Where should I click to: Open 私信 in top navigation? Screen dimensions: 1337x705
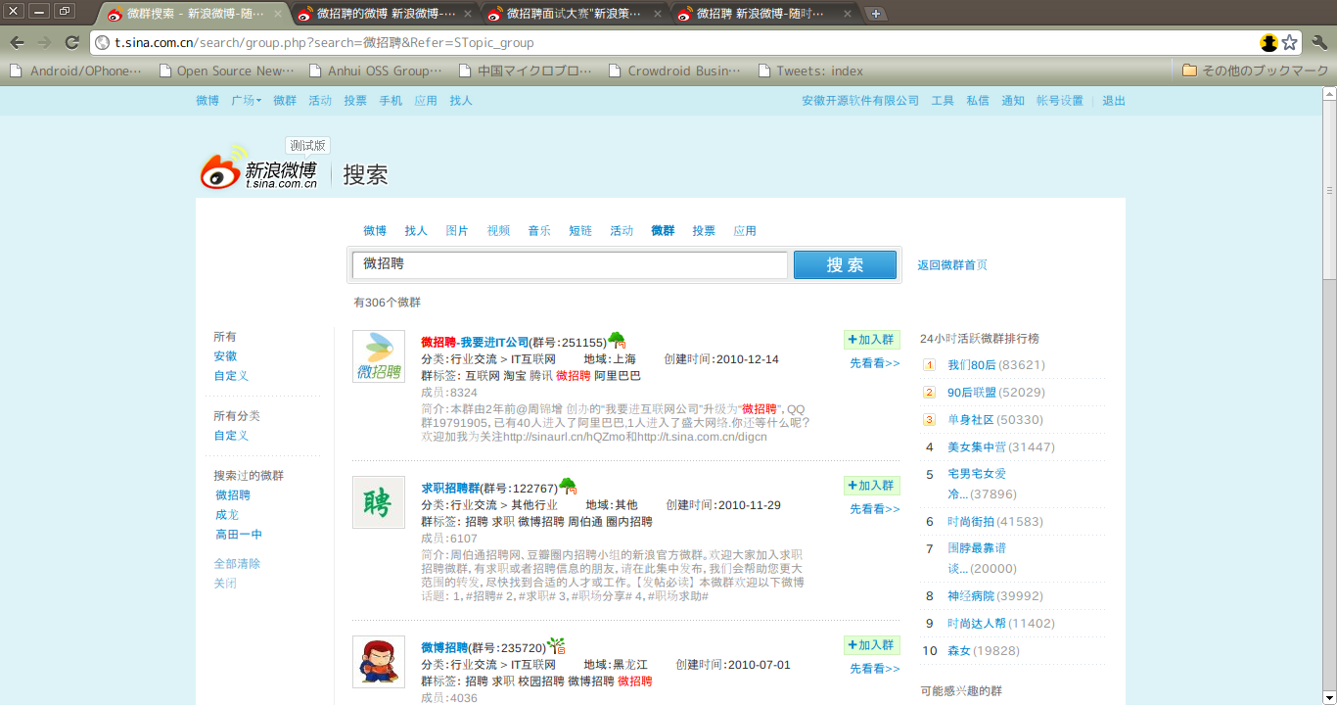tap(978, 101)
